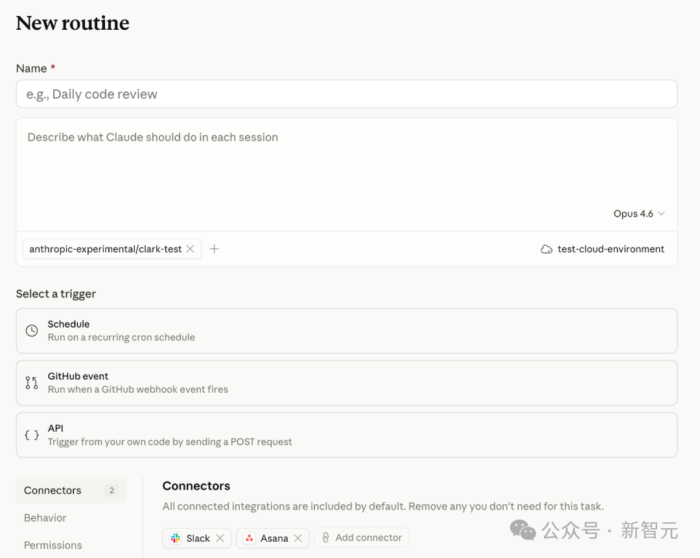Click the Slack logo icon

tap(176, 538)
